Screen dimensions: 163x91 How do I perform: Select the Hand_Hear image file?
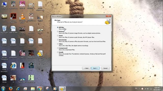[22, 80]
